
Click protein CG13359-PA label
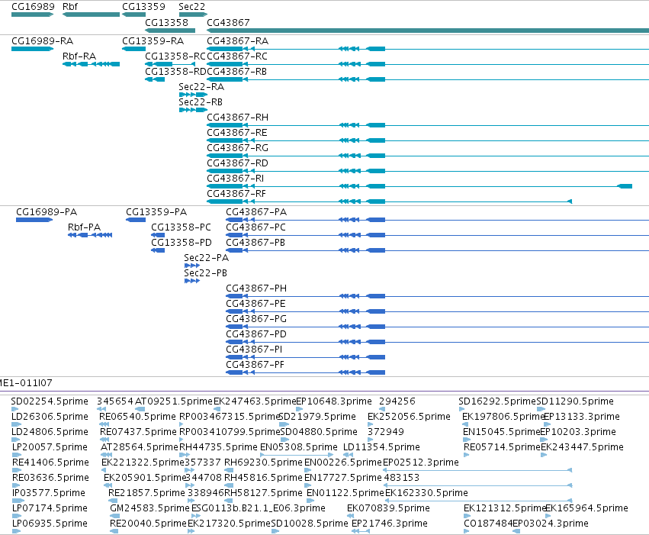coord(156,212)
